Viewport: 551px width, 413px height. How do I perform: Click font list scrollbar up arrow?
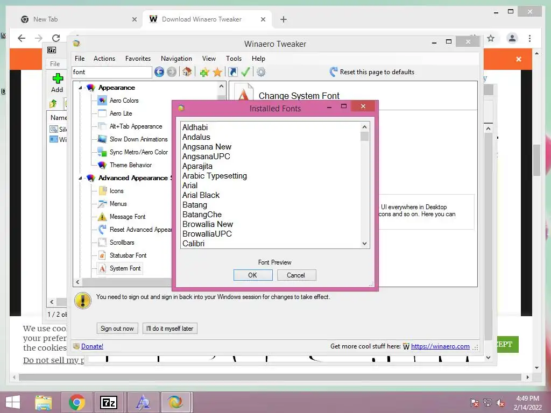tap(364, 127)
